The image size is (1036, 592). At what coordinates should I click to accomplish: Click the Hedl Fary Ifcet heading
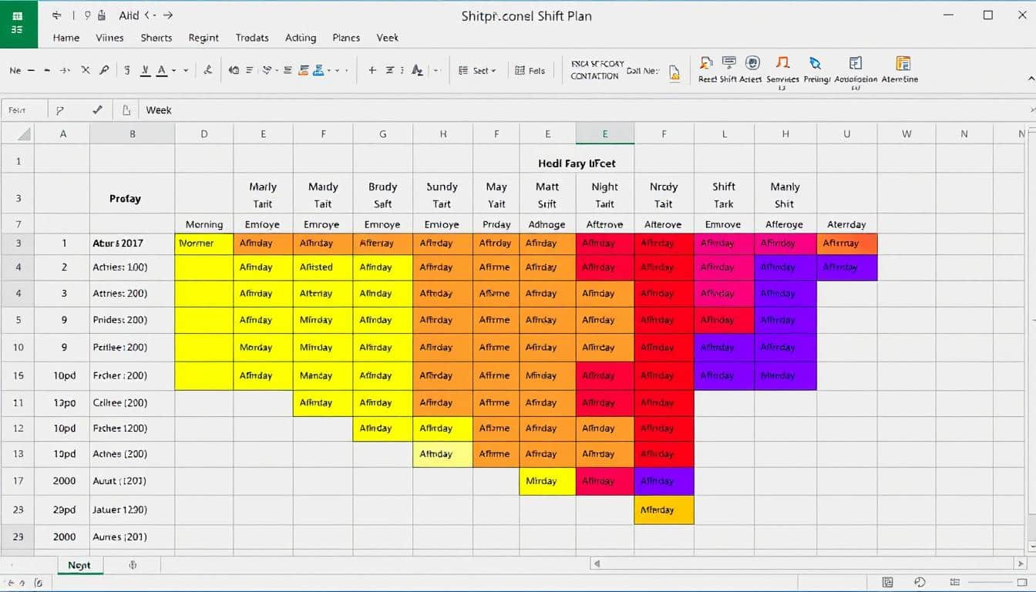pyautogui.click(x=577, y=163)
